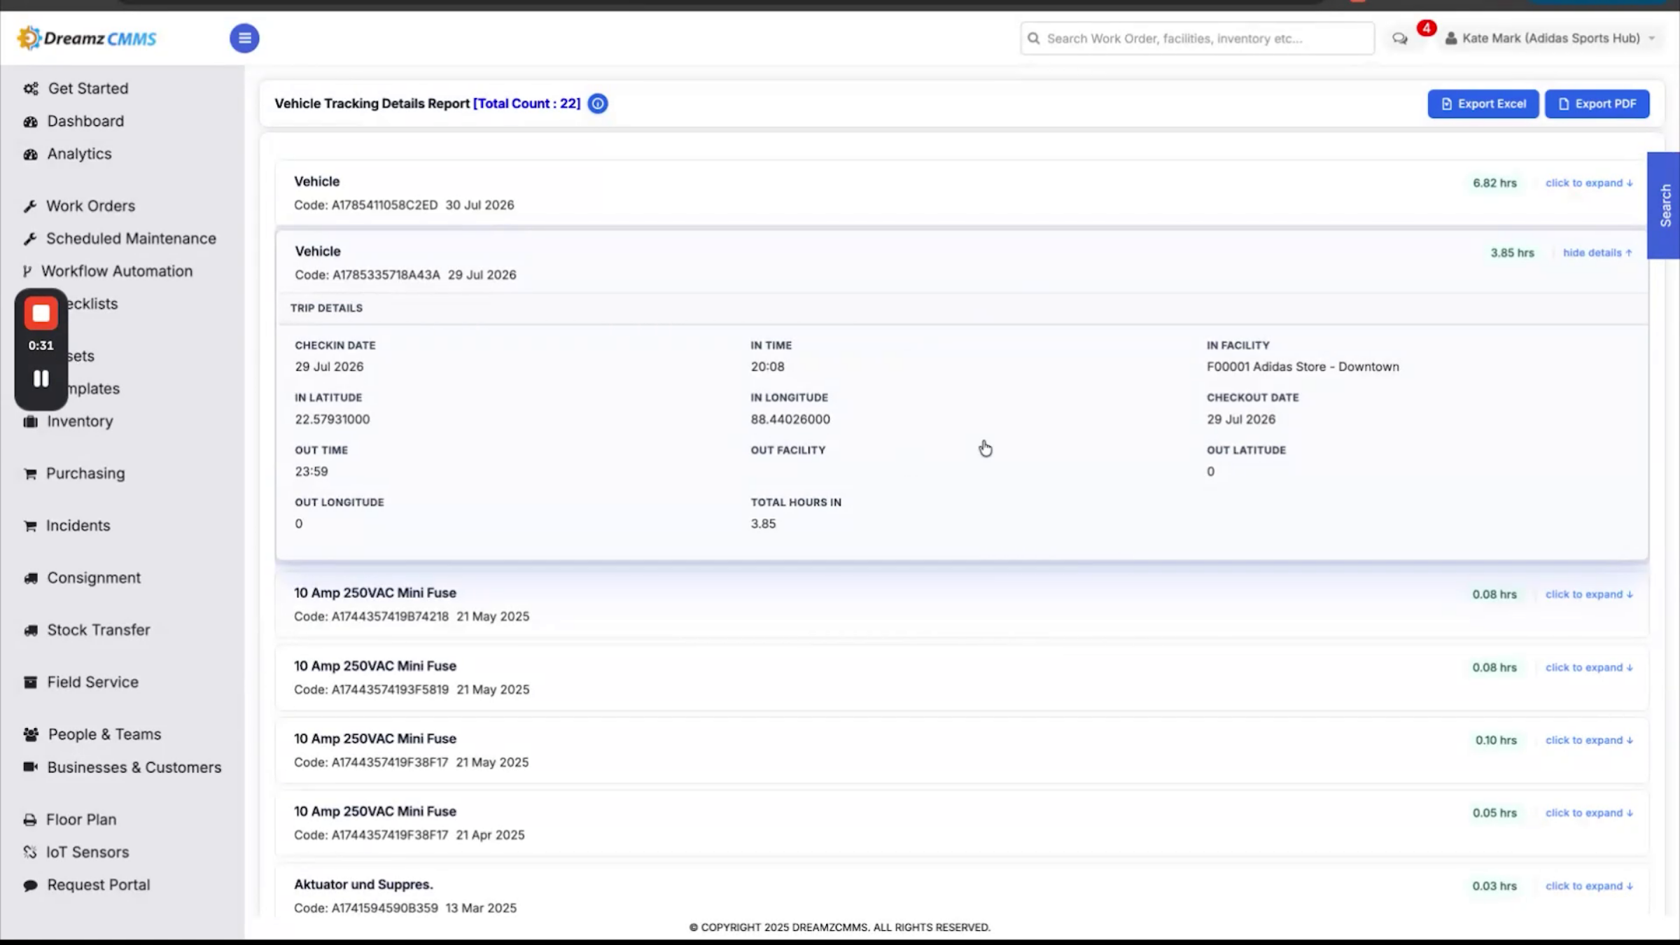Open Businesses & Customers in the sidebar
1680x945 pixels.
(134, 767)
